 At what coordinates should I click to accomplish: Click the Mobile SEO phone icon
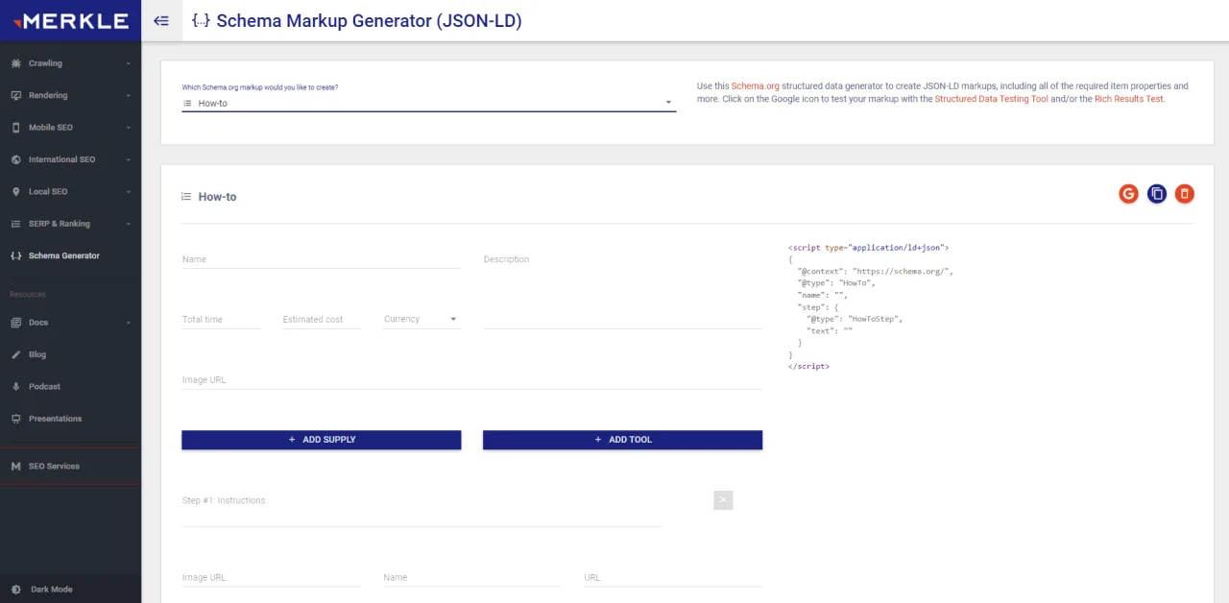click(x=15, y=127)
